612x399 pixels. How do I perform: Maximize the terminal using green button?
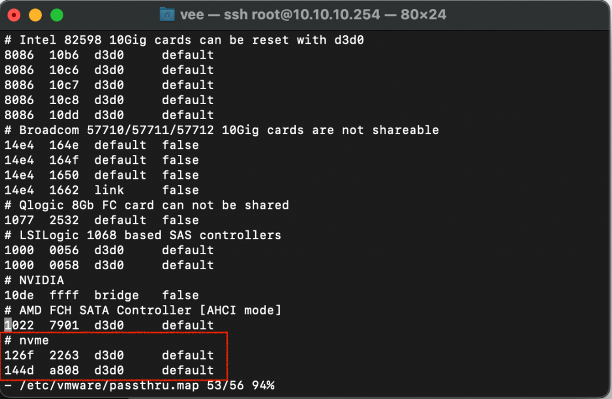click(57, 15)
